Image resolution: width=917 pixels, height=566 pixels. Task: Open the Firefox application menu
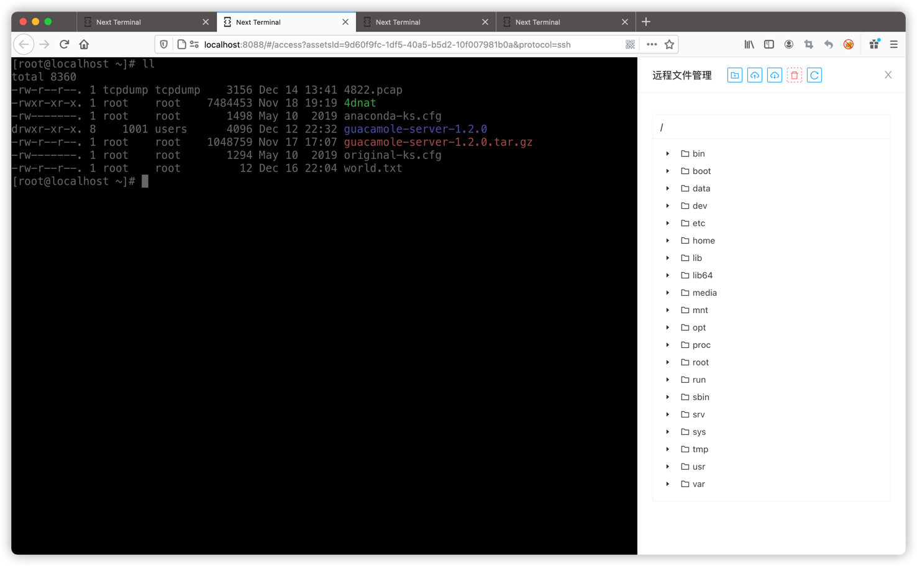[x=893, y=44]
